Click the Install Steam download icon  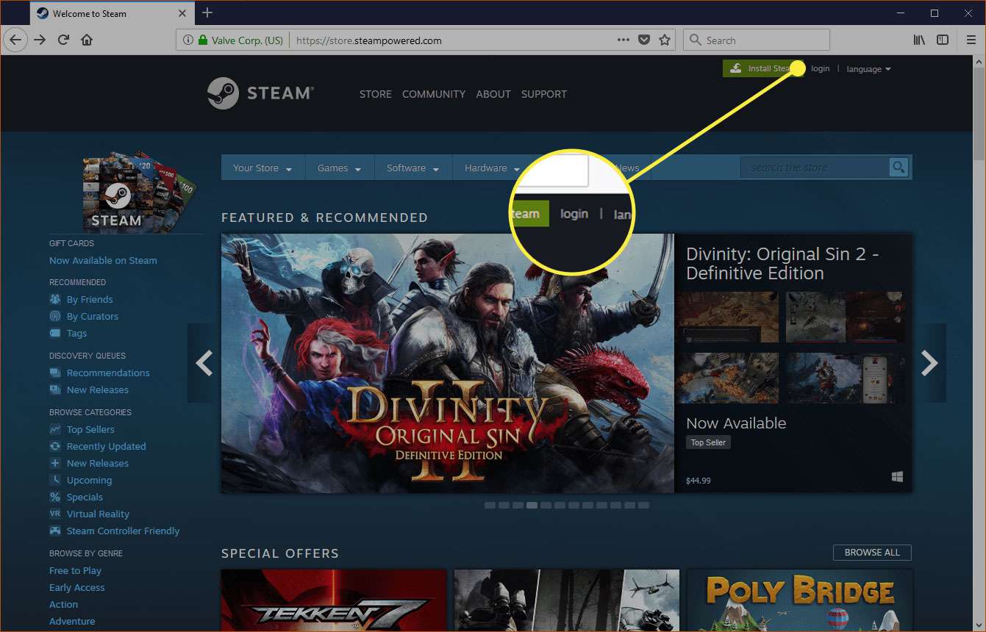[x=735, y=68]
